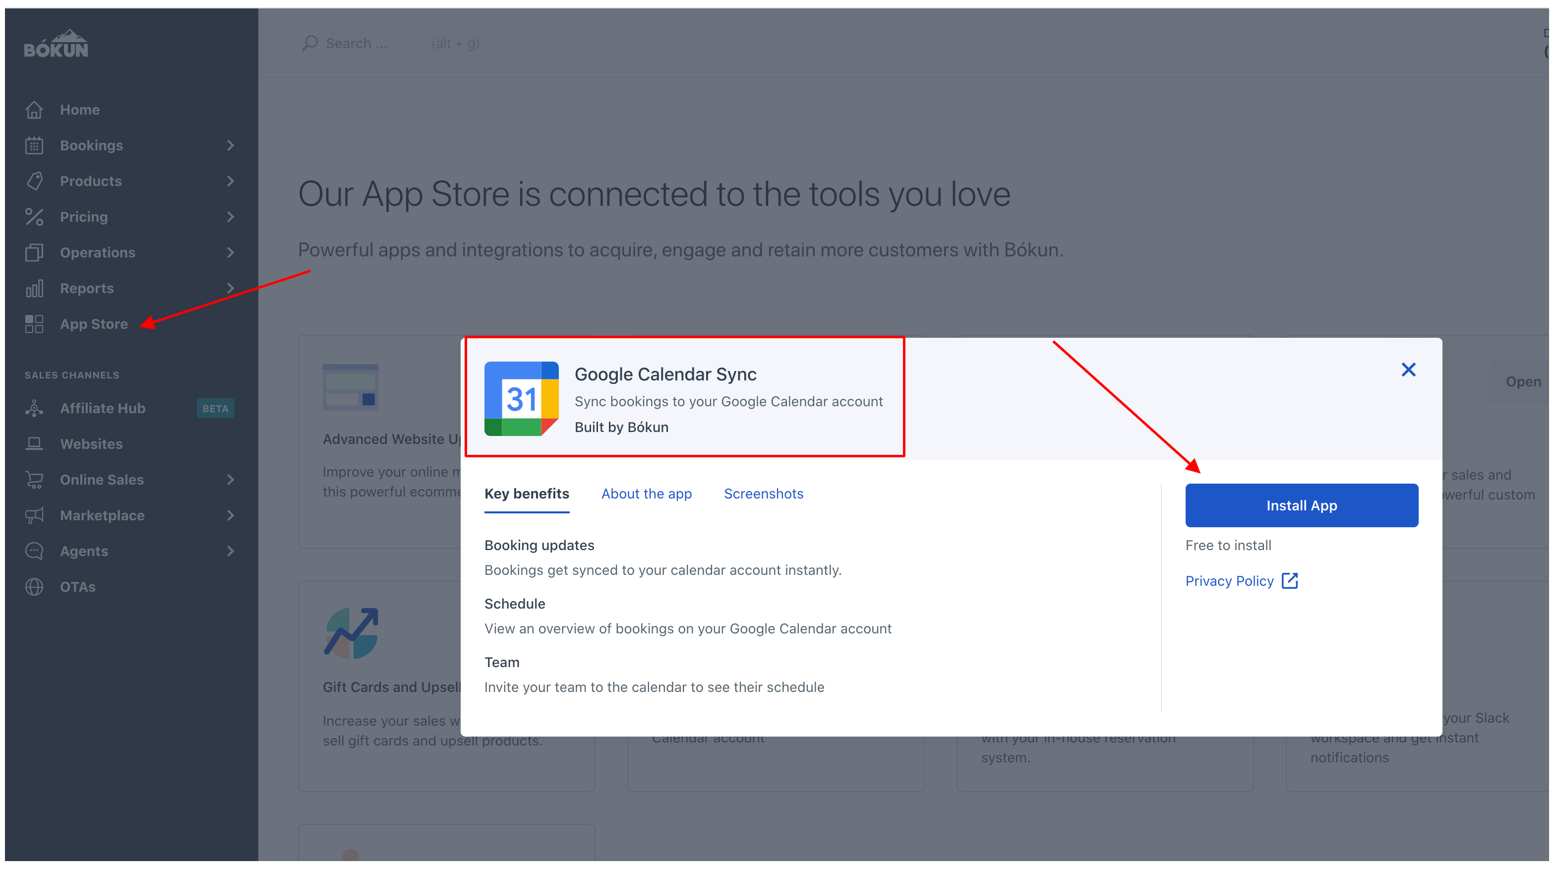Click the OTAs globe icon
This screenshot has width=1559, height=871.
point(34,586)
